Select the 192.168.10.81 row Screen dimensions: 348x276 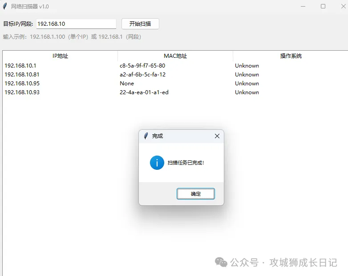22,75
